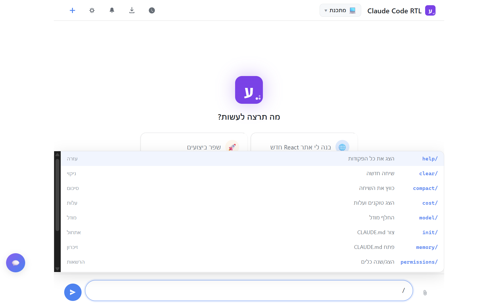Choose the model/ command
This screenshot has height=307, width=498.
tap(252, 218)
